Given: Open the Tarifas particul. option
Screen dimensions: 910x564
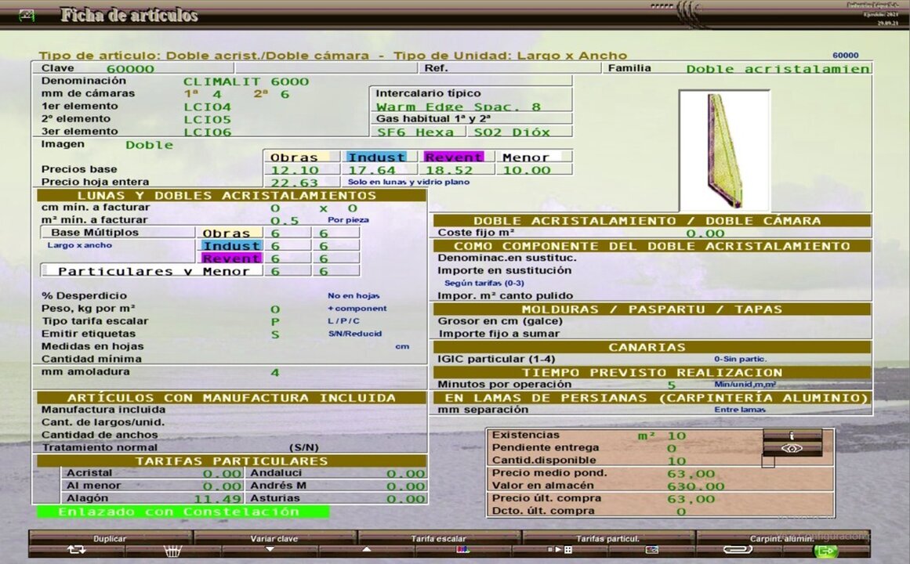Looking at the screenshot, I should (x=607, y=538).
